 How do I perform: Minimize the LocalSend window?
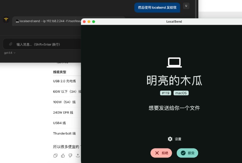pyautogui.click(x=89, y=21)
